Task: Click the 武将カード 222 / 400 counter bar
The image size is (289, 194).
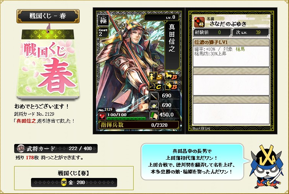Action: [56, 149]
